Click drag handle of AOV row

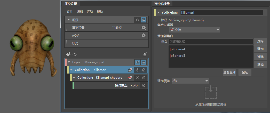(67, 35)
